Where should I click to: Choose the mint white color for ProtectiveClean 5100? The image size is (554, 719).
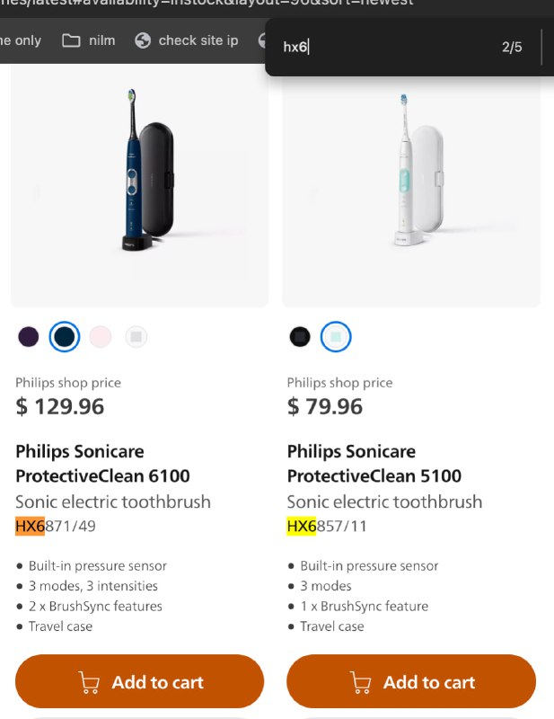point(336,337)
